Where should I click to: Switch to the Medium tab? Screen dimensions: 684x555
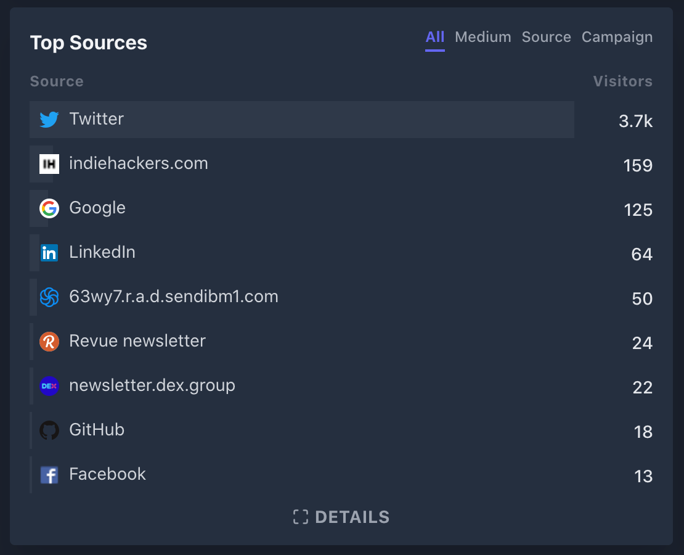point(483,37)
